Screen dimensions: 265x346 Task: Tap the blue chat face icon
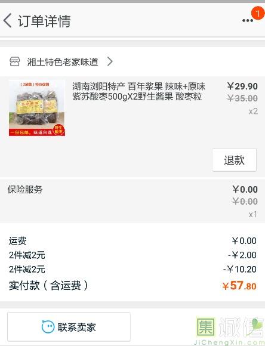(x=48, y=327)
